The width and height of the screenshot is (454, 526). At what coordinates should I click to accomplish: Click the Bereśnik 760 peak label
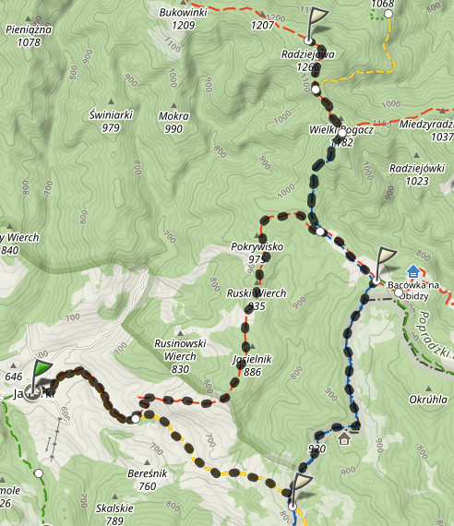pos(148,480)
